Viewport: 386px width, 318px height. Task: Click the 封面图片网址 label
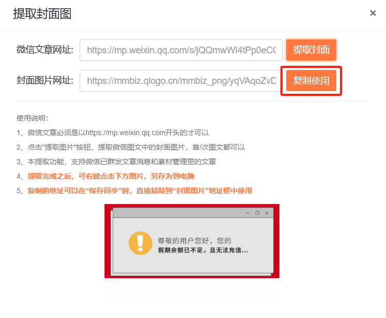pos(45,80)
